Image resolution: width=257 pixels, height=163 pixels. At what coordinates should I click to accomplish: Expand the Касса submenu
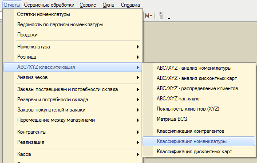[x=72, y=154]
